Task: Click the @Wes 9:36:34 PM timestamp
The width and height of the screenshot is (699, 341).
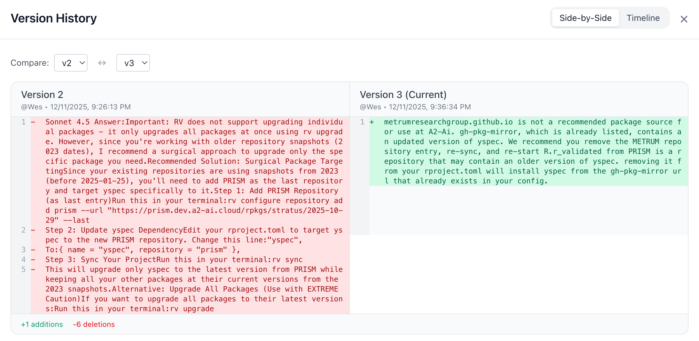Action: [x=415, y=107]
